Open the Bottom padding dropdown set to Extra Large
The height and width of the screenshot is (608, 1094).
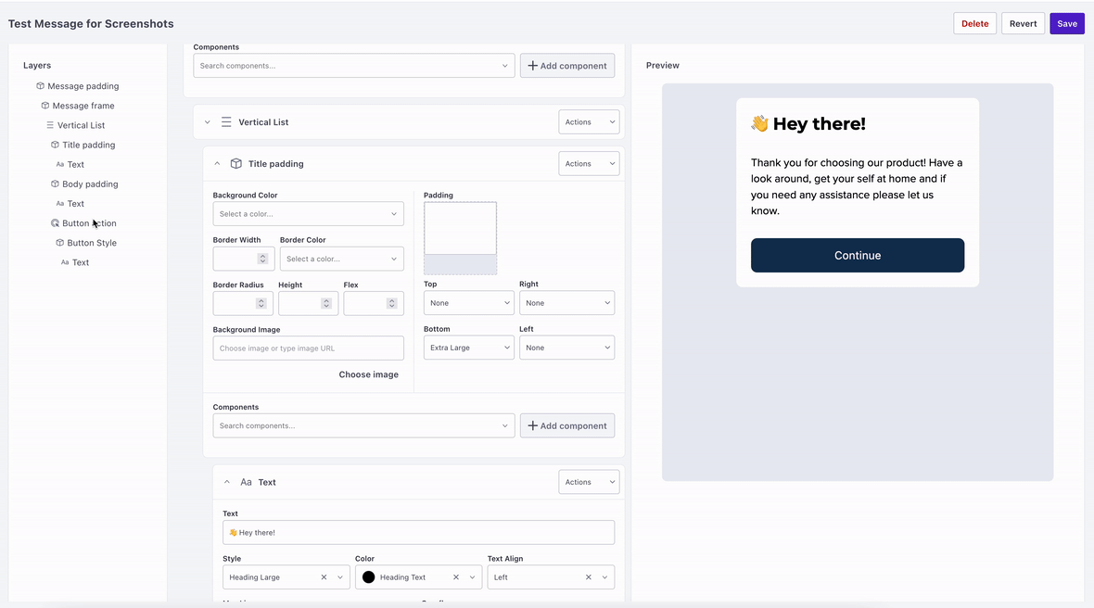tap(469, 348)
